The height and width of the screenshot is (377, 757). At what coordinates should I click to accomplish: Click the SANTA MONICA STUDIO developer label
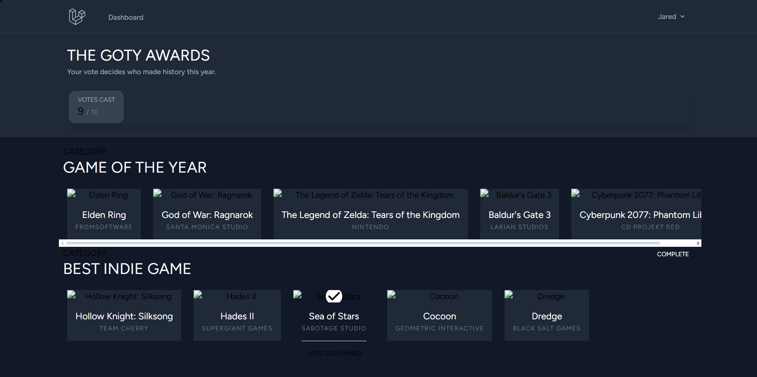point(207,227)
